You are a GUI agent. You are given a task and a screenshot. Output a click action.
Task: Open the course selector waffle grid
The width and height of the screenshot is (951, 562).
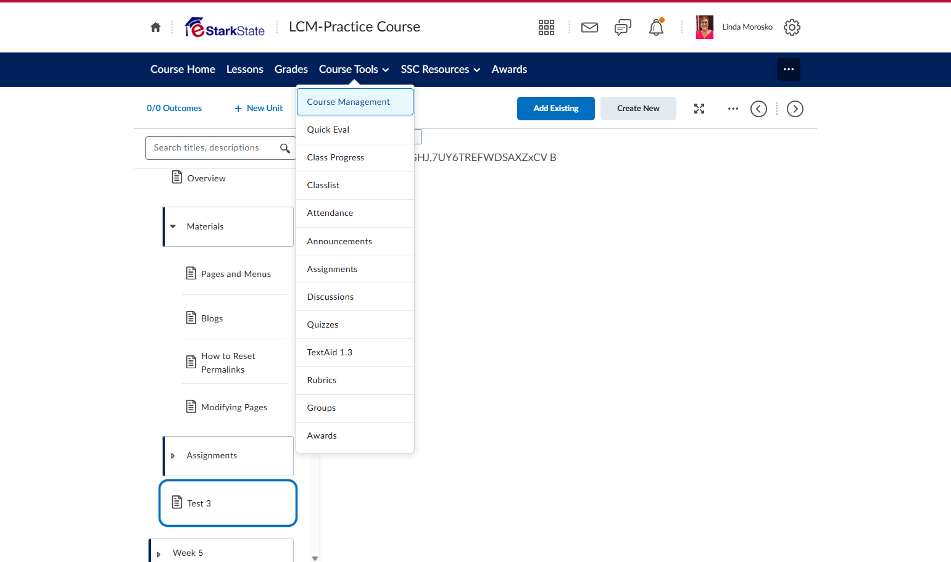coord(546,27)
